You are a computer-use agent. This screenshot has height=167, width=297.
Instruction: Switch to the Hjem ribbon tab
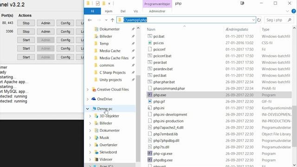[109, 11]
